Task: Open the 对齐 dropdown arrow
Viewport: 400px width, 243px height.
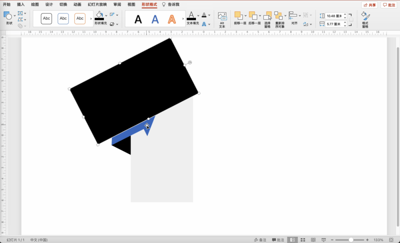Action: [300, 16]
